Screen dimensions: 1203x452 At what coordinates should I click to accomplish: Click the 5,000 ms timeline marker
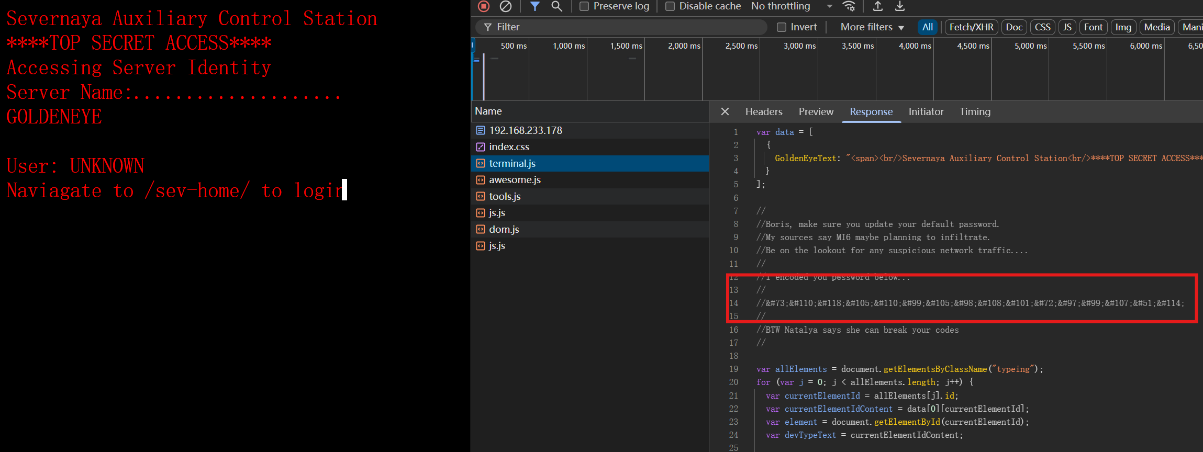tap(1030, 46)
